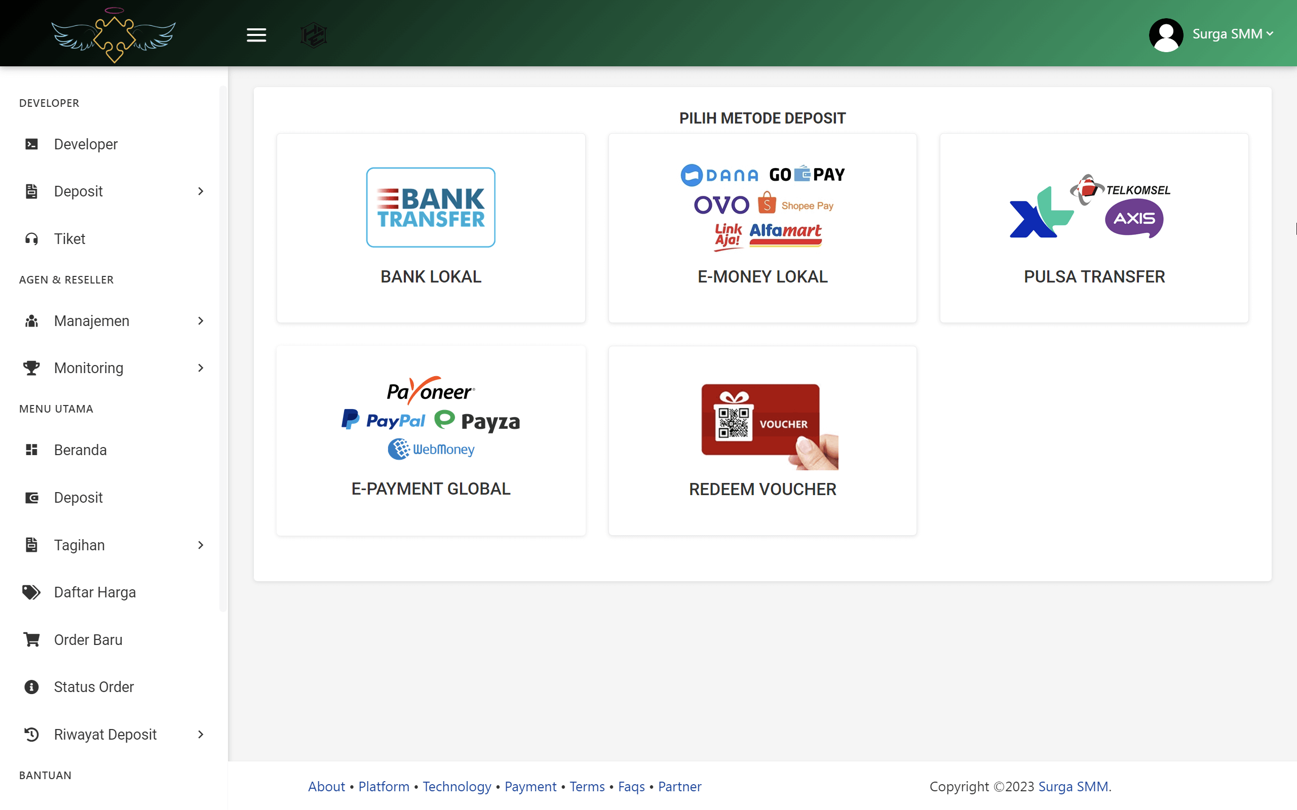Select the Redeem Voucher option
Image resolution: width=1297 pixels, height=810 pixels.
(x=762, y=440)
